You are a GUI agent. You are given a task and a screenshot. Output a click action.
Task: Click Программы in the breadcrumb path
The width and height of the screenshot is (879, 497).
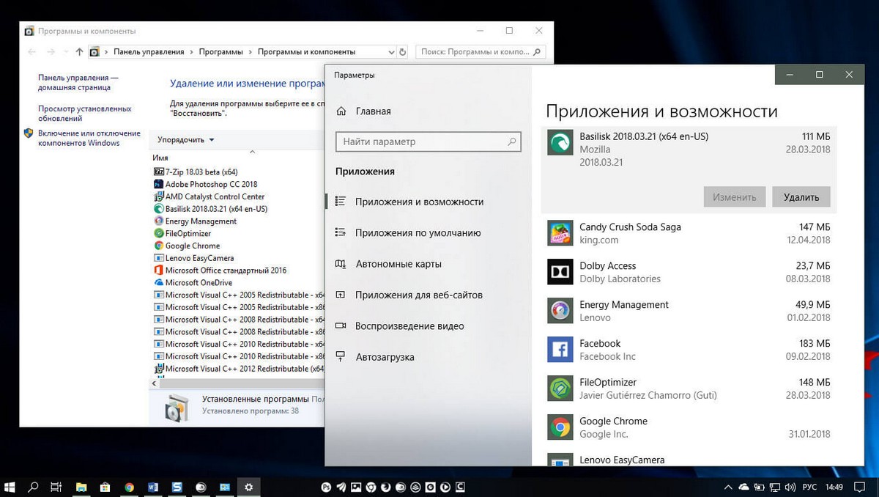click(222, 52)
